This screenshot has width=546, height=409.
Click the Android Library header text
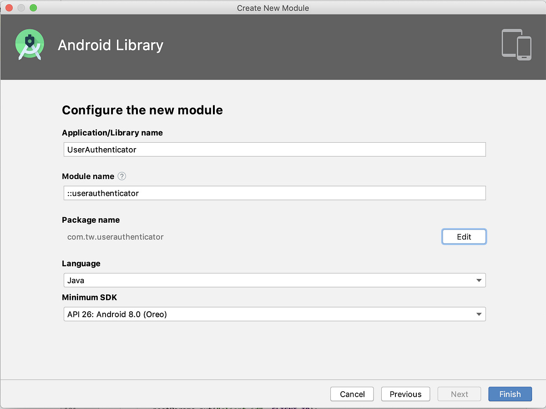110,45
